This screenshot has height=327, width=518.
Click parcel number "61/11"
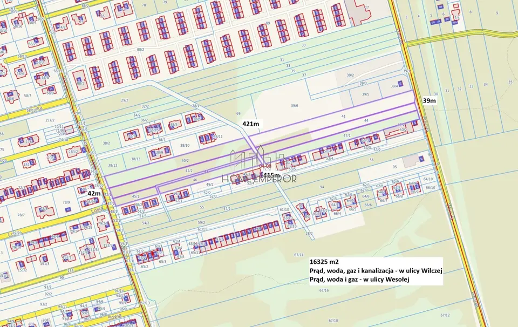(x=202, y=229)
